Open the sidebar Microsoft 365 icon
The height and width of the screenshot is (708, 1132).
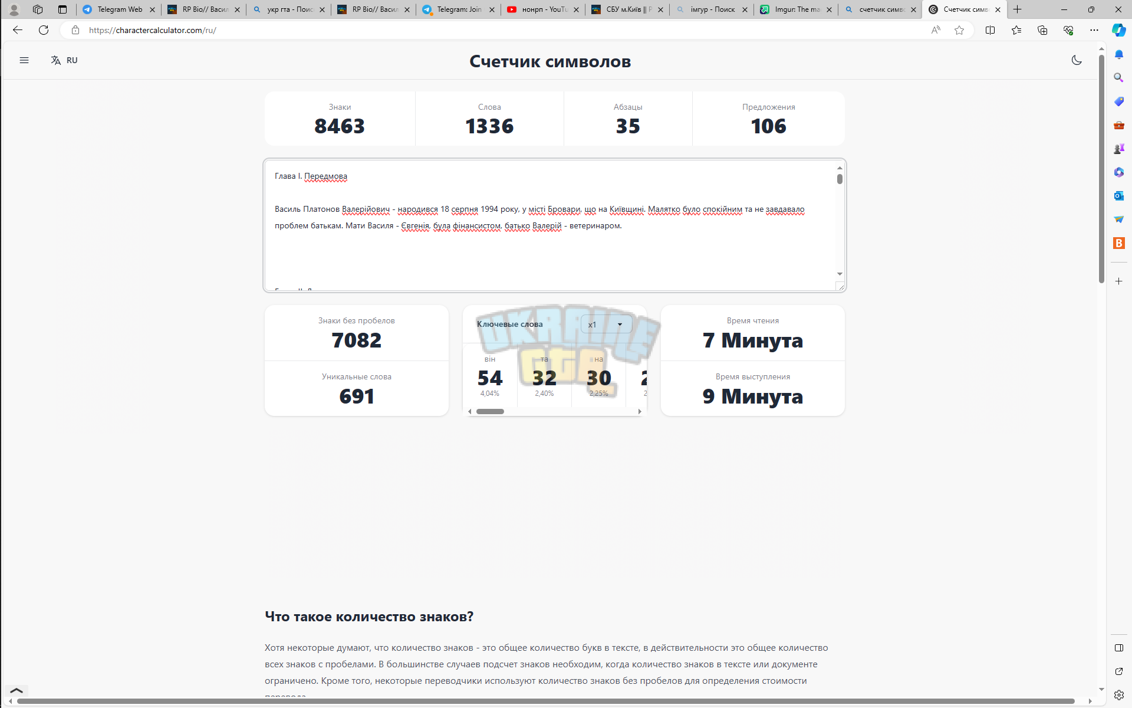coord(1118,172)
